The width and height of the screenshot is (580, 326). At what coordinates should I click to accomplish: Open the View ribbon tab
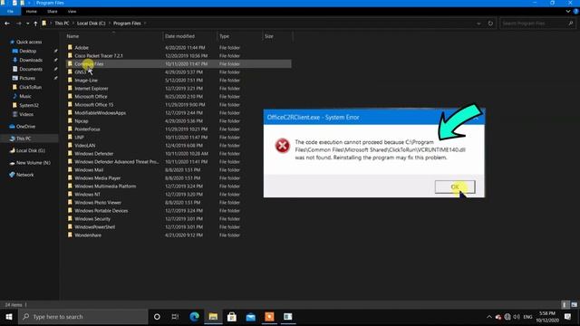[x=72, y=12]
